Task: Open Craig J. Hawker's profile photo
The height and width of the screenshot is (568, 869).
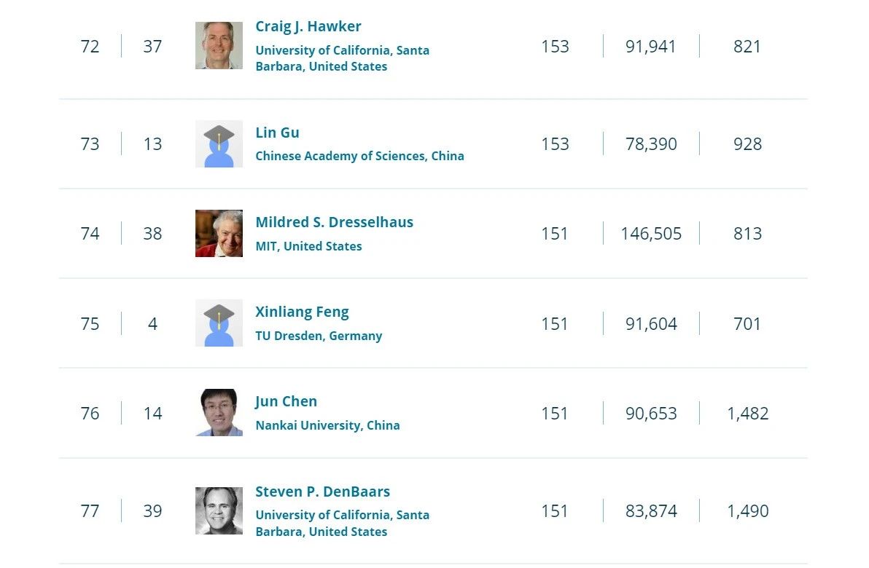Action: [219, 45]
